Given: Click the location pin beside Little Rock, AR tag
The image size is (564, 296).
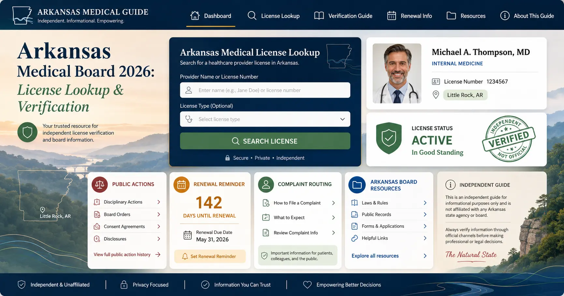Looking at the screenshot, I should (436, 95).
